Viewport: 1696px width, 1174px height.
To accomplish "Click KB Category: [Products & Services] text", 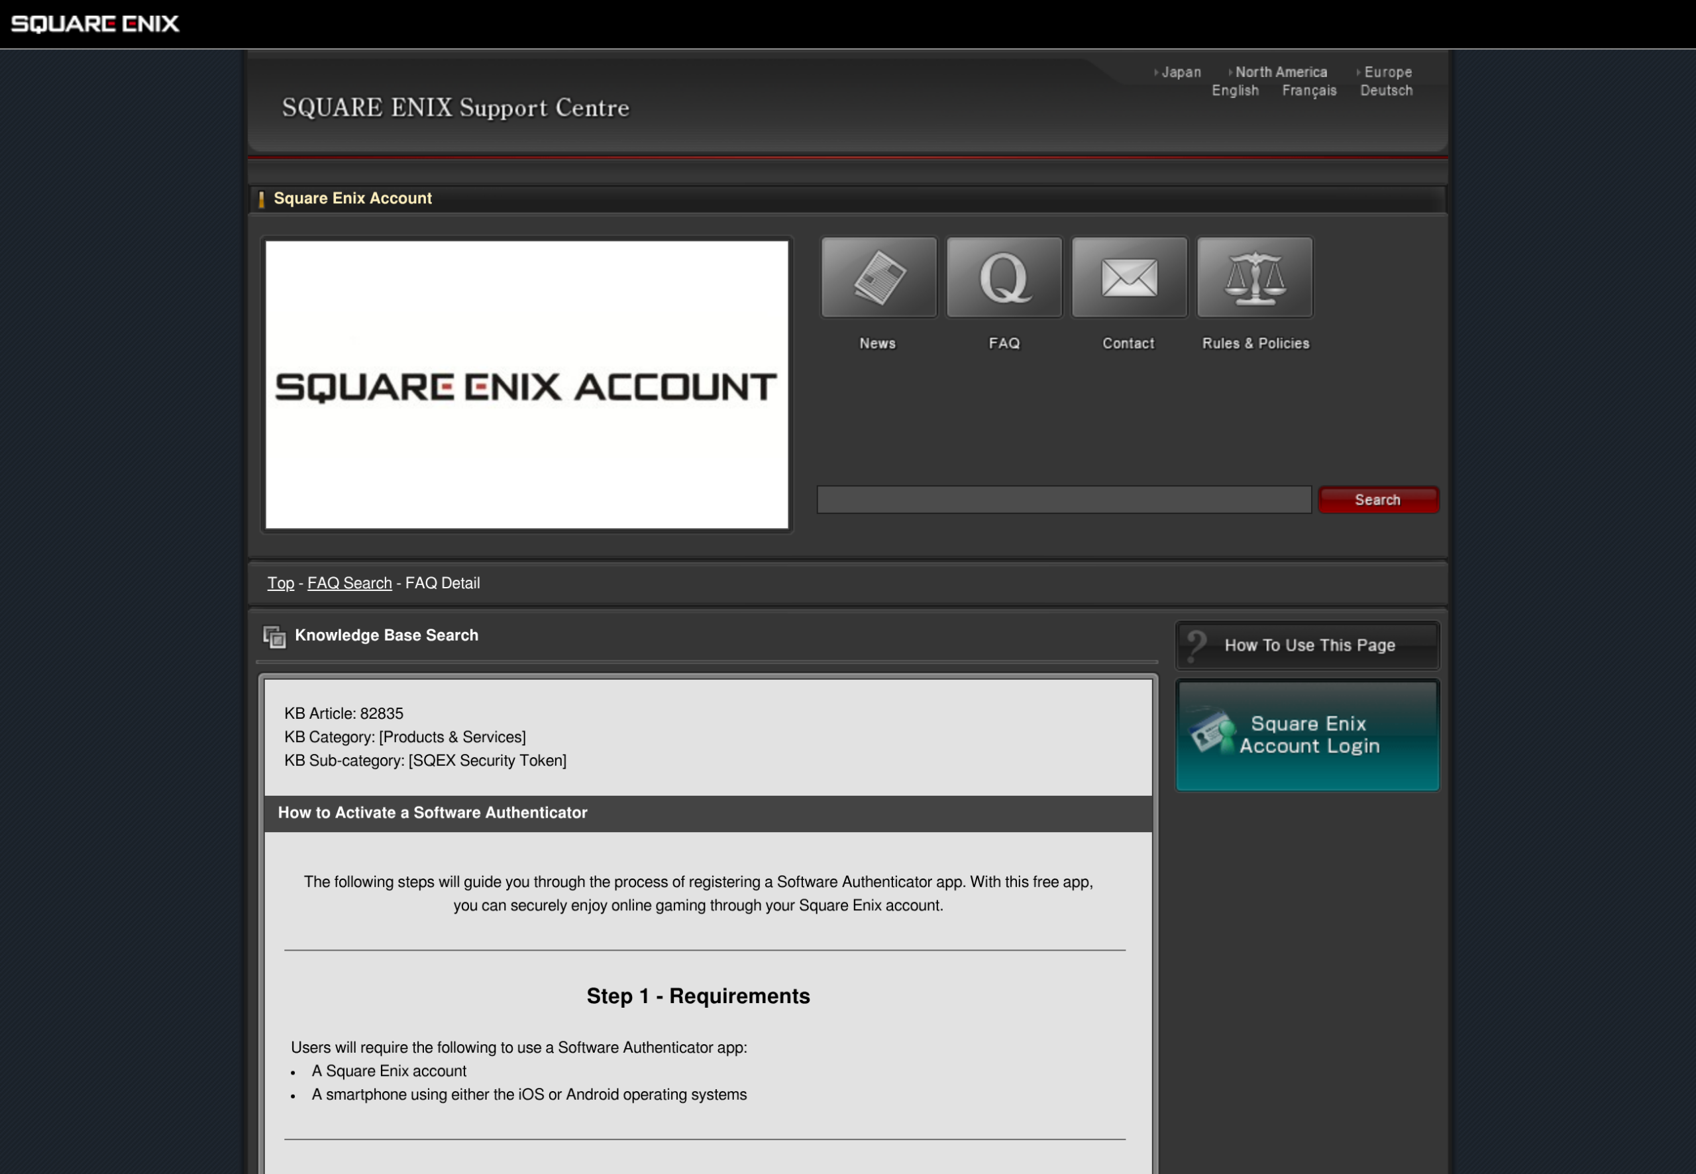I will click(405, 737).
